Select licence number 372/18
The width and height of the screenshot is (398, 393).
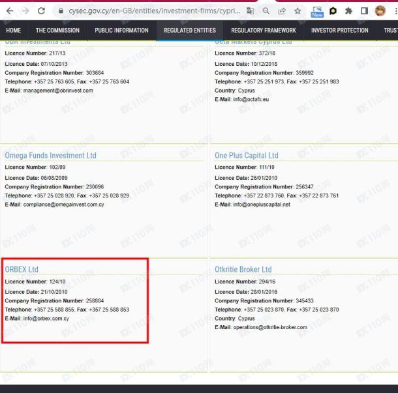[268, 53]
